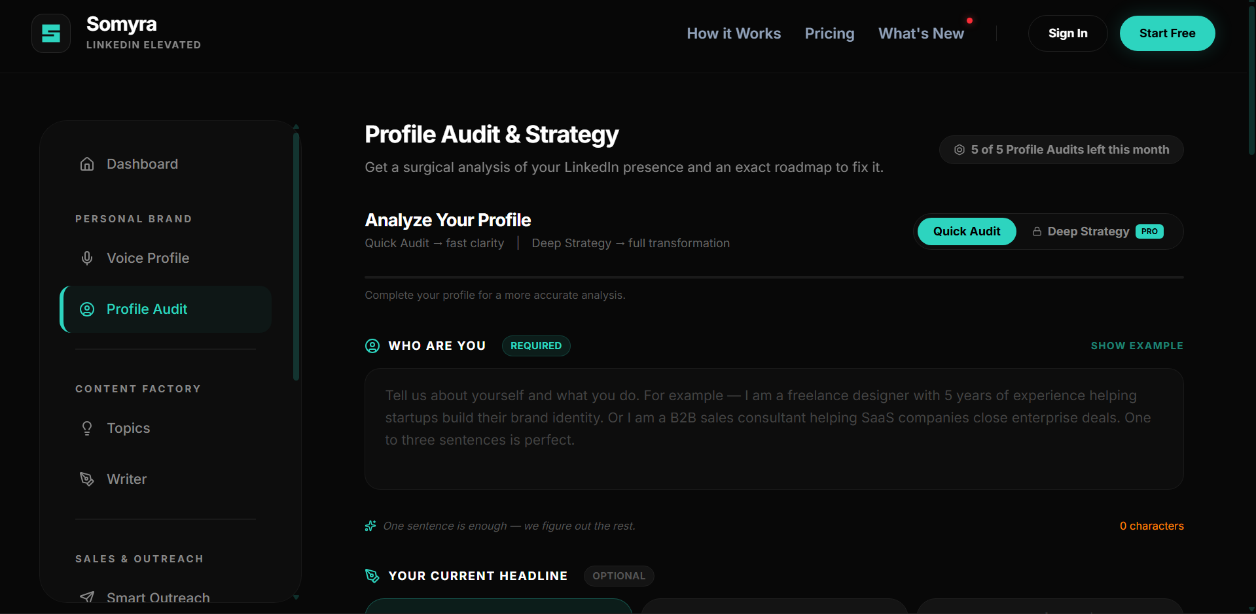Click the upward arrow atop the sidebar
1256x614 pixels.
tap(296, 126)
